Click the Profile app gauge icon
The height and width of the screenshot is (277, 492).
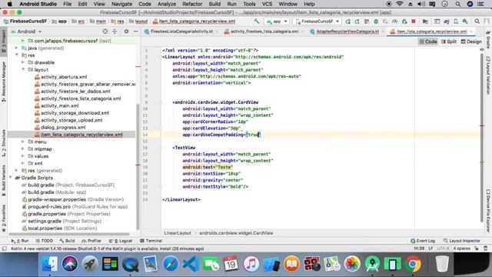coord(394,22)
